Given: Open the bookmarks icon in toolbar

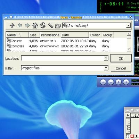Looking at the screenshot, I should point(50,25).
